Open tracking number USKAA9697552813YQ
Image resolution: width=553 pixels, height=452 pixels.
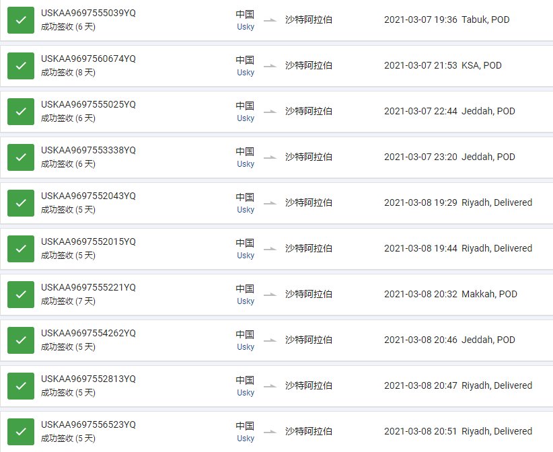pos(88,379)
